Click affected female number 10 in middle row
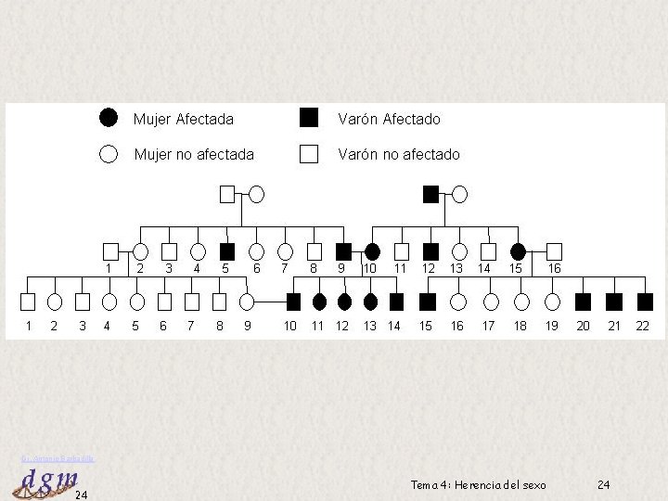 tap(372, 251)
